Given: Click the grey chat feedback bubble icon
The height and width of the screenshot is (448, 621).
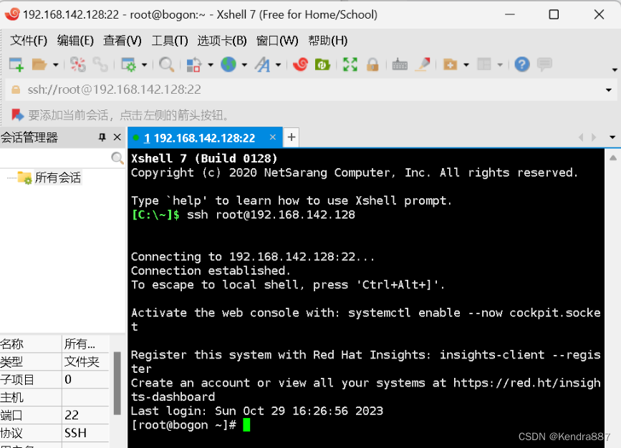Looking at the screenshot, I should 544,64.
